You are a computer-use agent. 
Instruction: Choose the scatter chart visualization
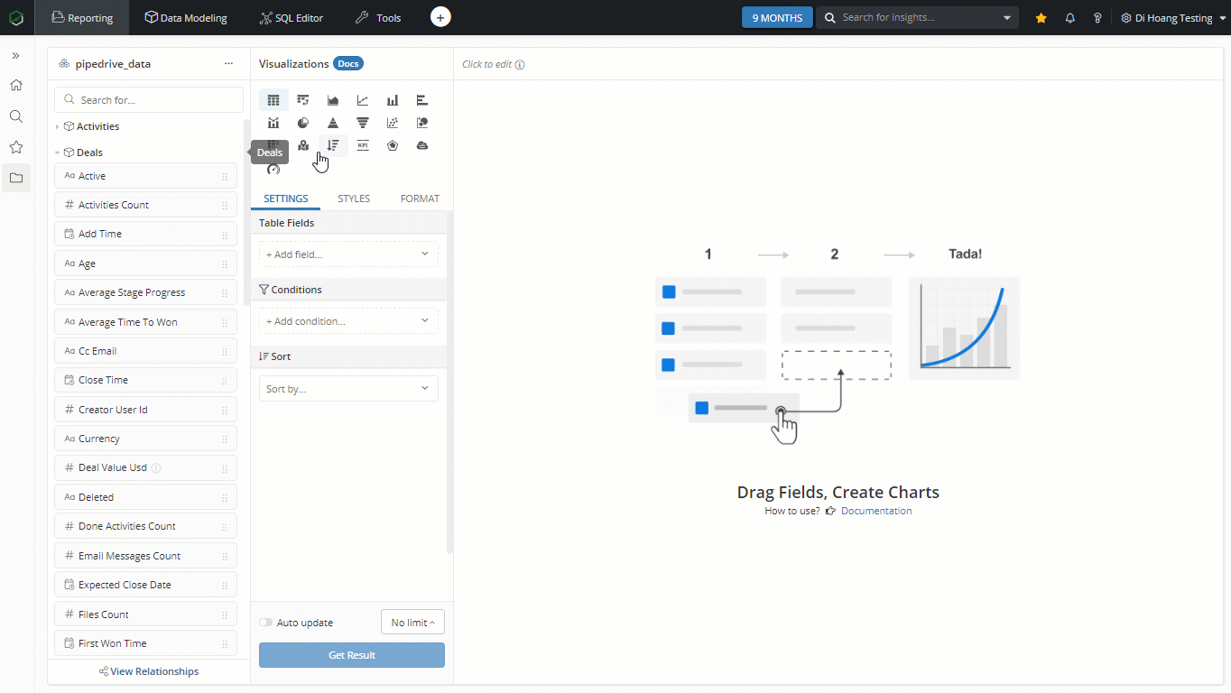tap(393, 123)
